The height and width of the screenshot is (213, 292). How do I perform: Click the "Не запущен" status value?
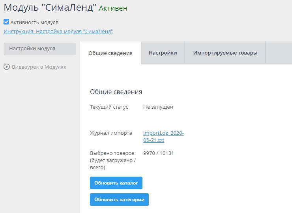coord(158,107)
